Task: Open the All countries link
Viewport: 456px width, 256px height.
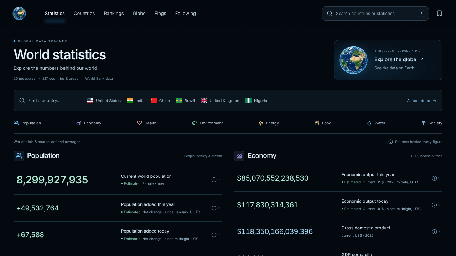Action: [x=422, y=101]
